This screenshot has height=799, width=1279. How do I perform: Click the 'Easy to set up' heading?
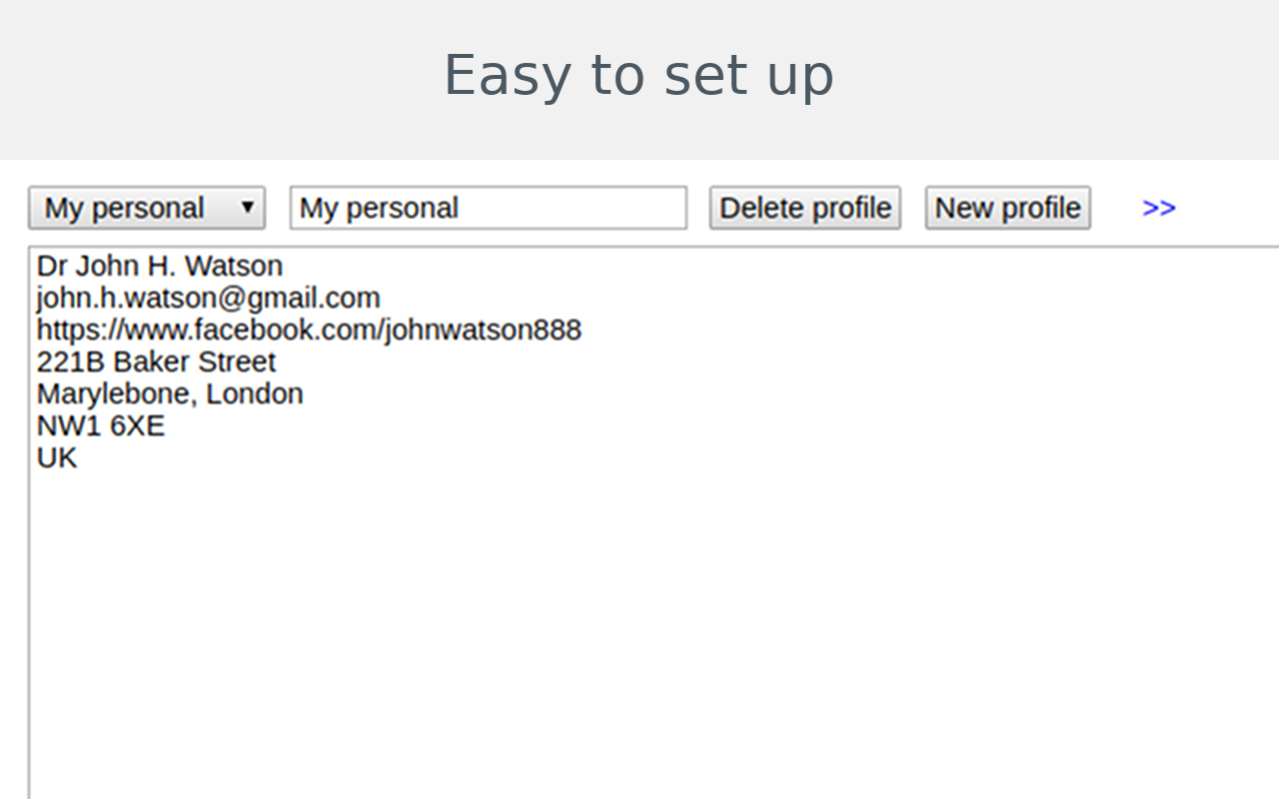(x=639, y=76)
